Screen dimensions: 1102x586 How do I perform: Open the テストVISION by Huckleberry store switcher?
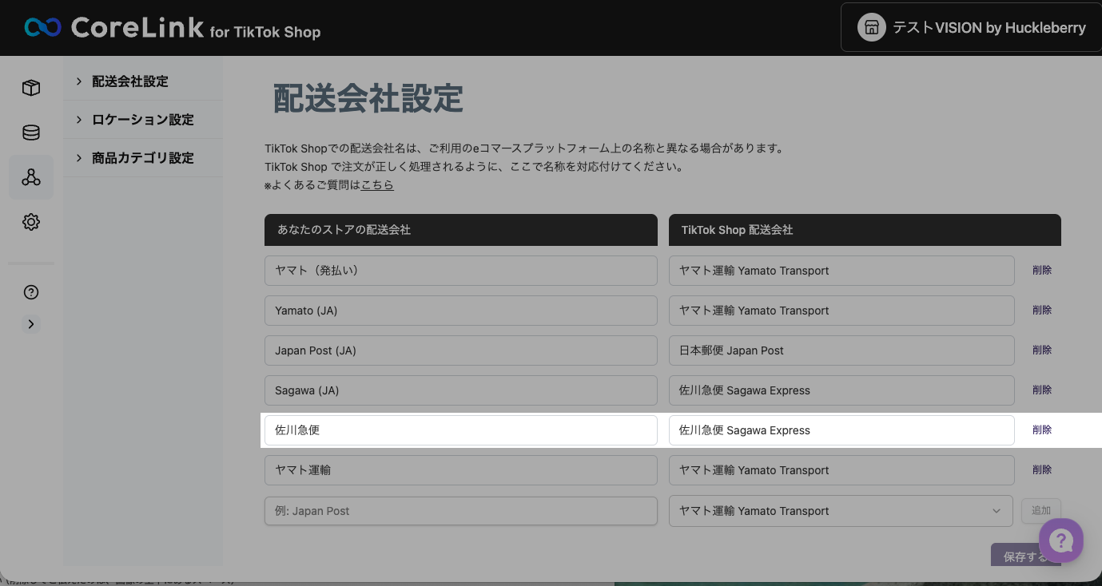(971, 28)
